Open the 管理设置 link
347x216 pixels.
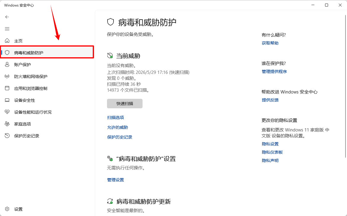pos(116,180)
